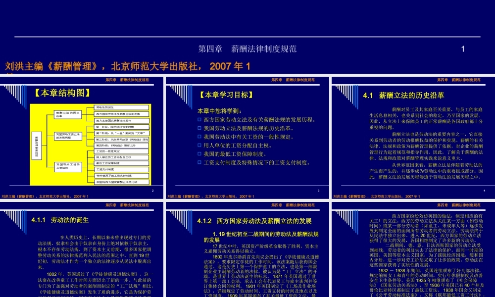Click page number 2 on structure chart slide
Screen dimensions: 495x297
(153, 191)
